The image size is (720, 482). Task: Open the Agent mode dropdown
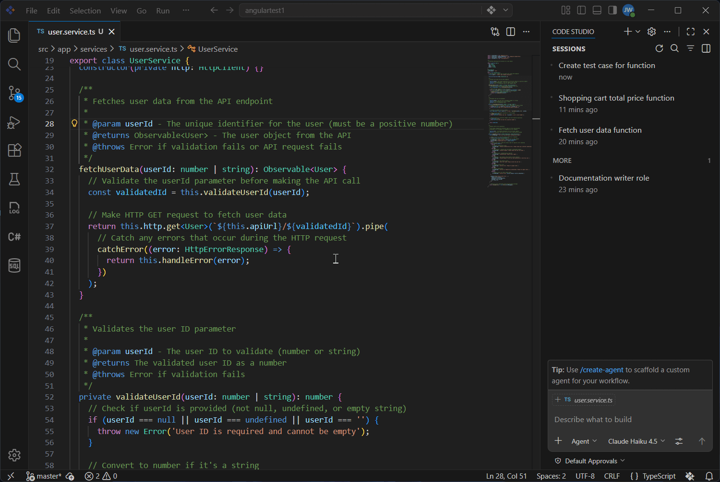[x=584, y=441]
